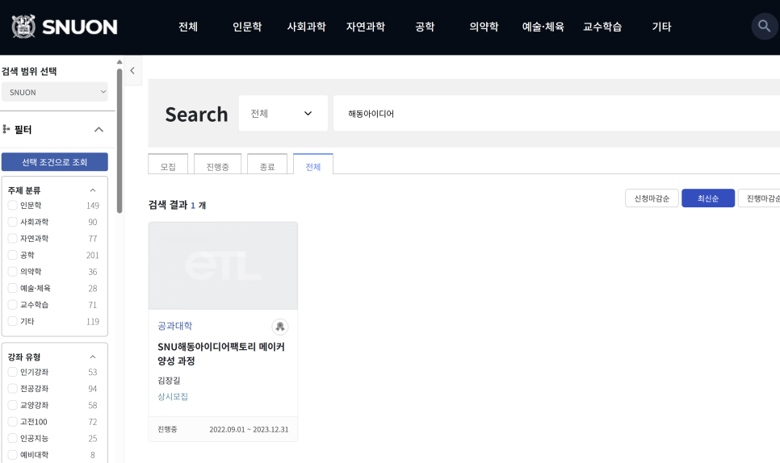Click instructor name 김장길
780x463 pixels.
pos(169,381)
